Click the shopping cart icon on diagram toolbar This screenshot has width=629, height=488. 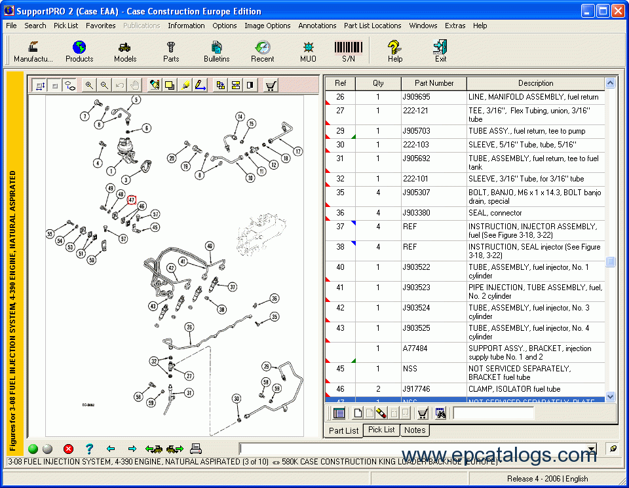coord(271,85)
